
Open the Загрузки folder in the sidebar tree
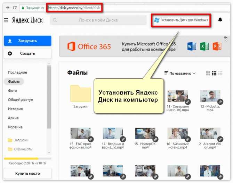coord(18,140)
